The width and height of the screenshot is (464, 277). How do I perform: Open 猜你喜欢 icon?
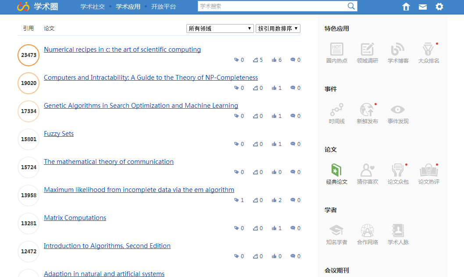pyautogui.click(x=367, y=170)
